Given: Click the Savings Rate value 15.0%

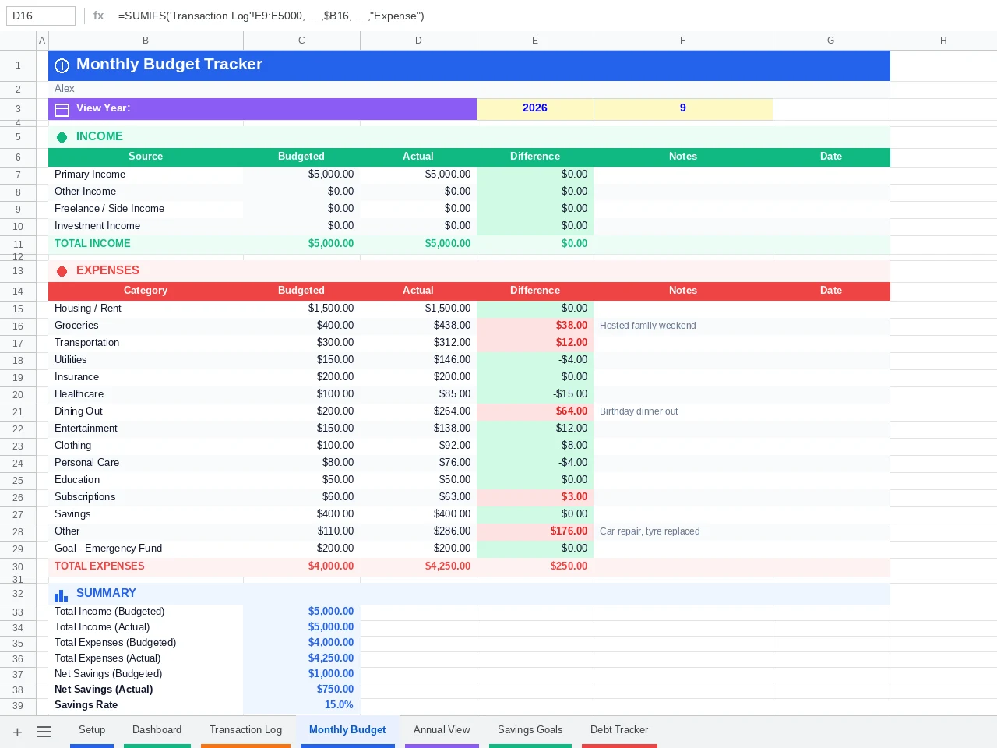Looking at the screenshot, I should click(301, 705).
